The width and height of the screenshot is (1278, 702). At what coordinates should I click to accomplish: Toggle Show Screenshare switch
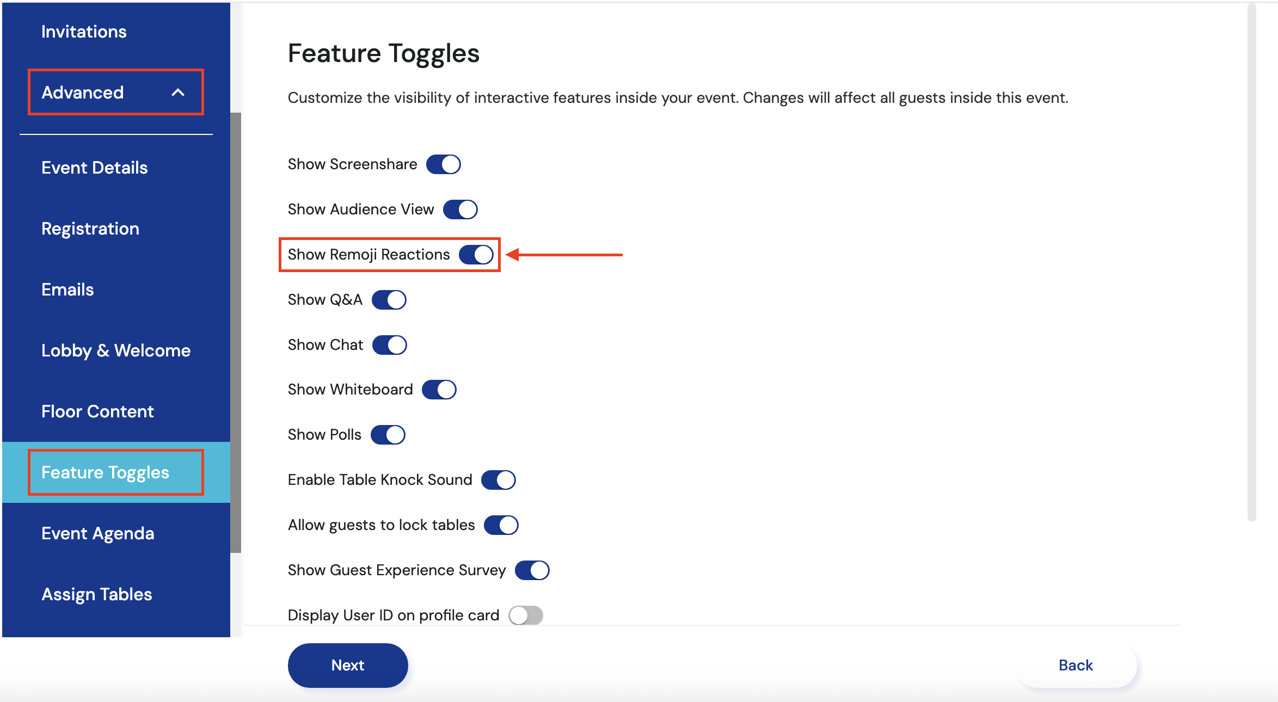click(443, 164)
